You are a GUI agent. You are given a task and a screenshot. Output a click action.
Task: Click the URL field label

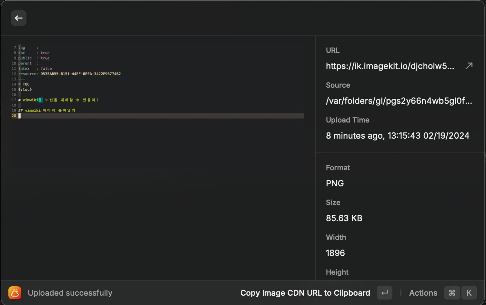coord(333,50)
